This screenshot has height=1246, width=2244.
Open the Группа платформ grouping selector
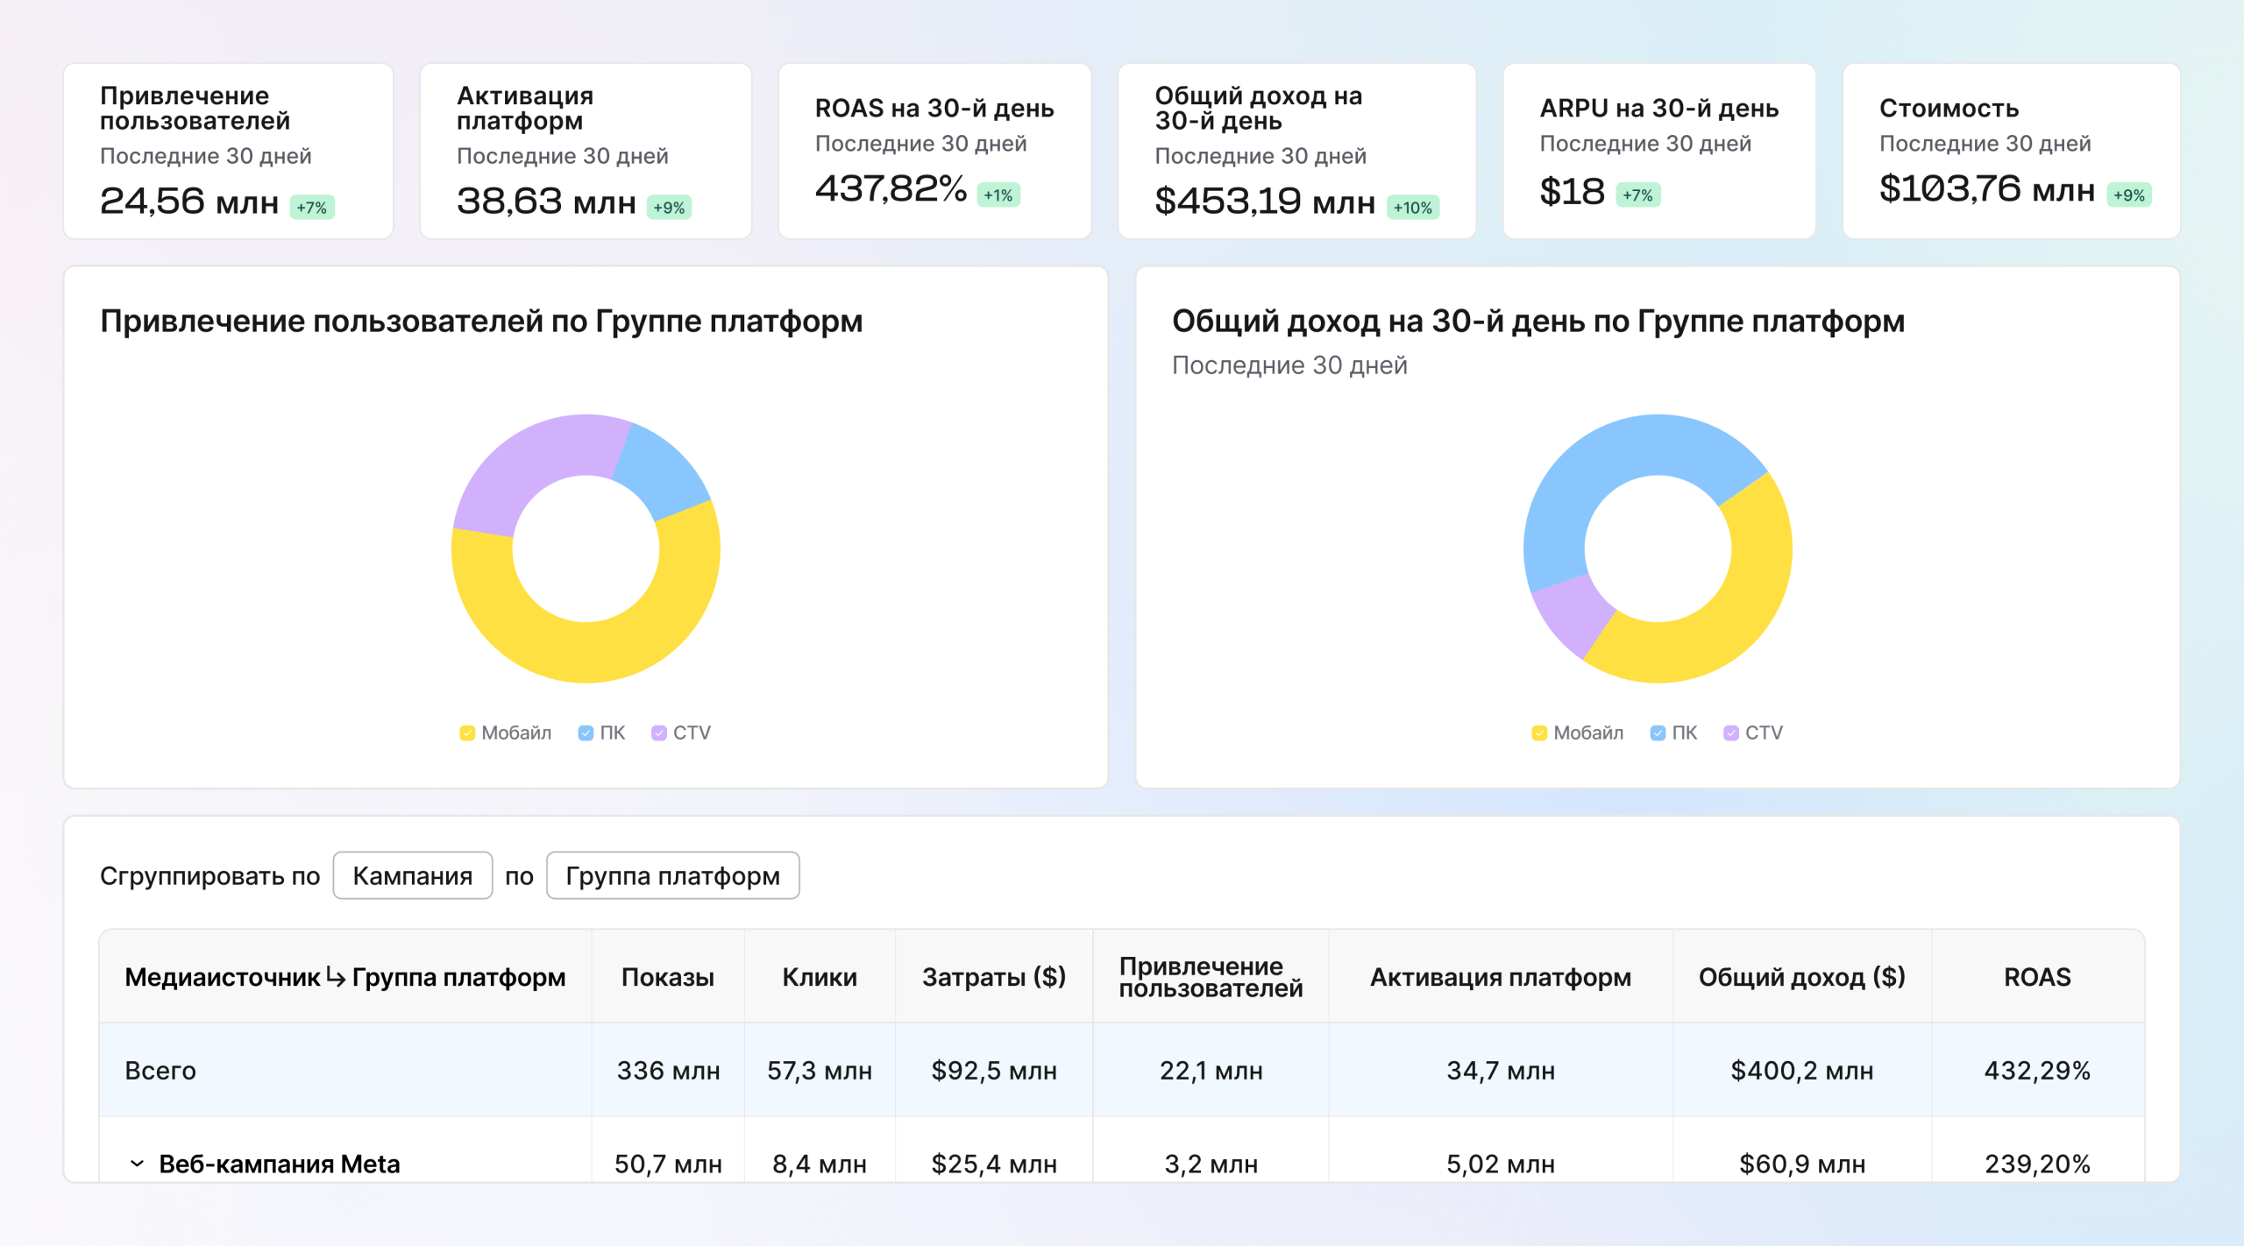pos(673,875)
